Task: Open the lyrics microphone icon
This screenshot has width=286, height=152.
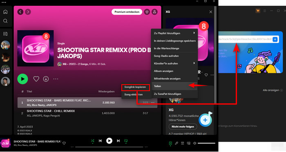Action: [177, 143]
